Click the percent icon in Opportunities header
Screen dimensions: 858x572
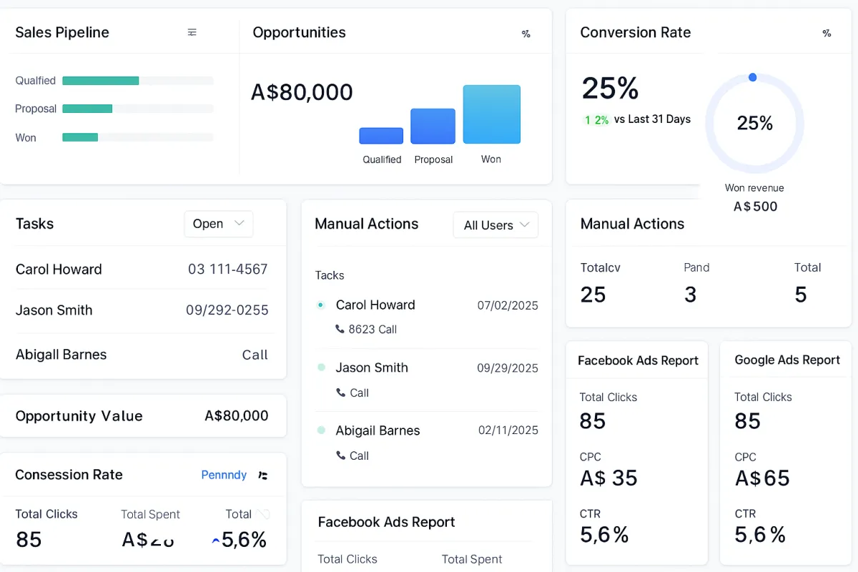526,34
